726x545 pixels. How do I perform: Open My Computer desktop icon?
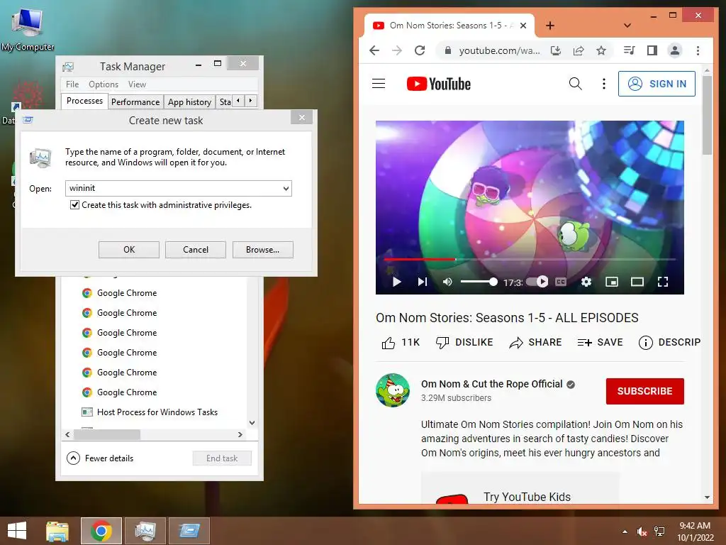click(x=28, y=28)
